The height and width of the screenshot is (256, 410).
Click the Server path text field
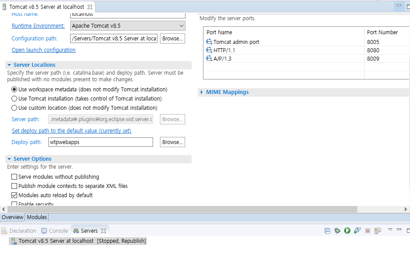pyautogui.click(x=101, y=119)
